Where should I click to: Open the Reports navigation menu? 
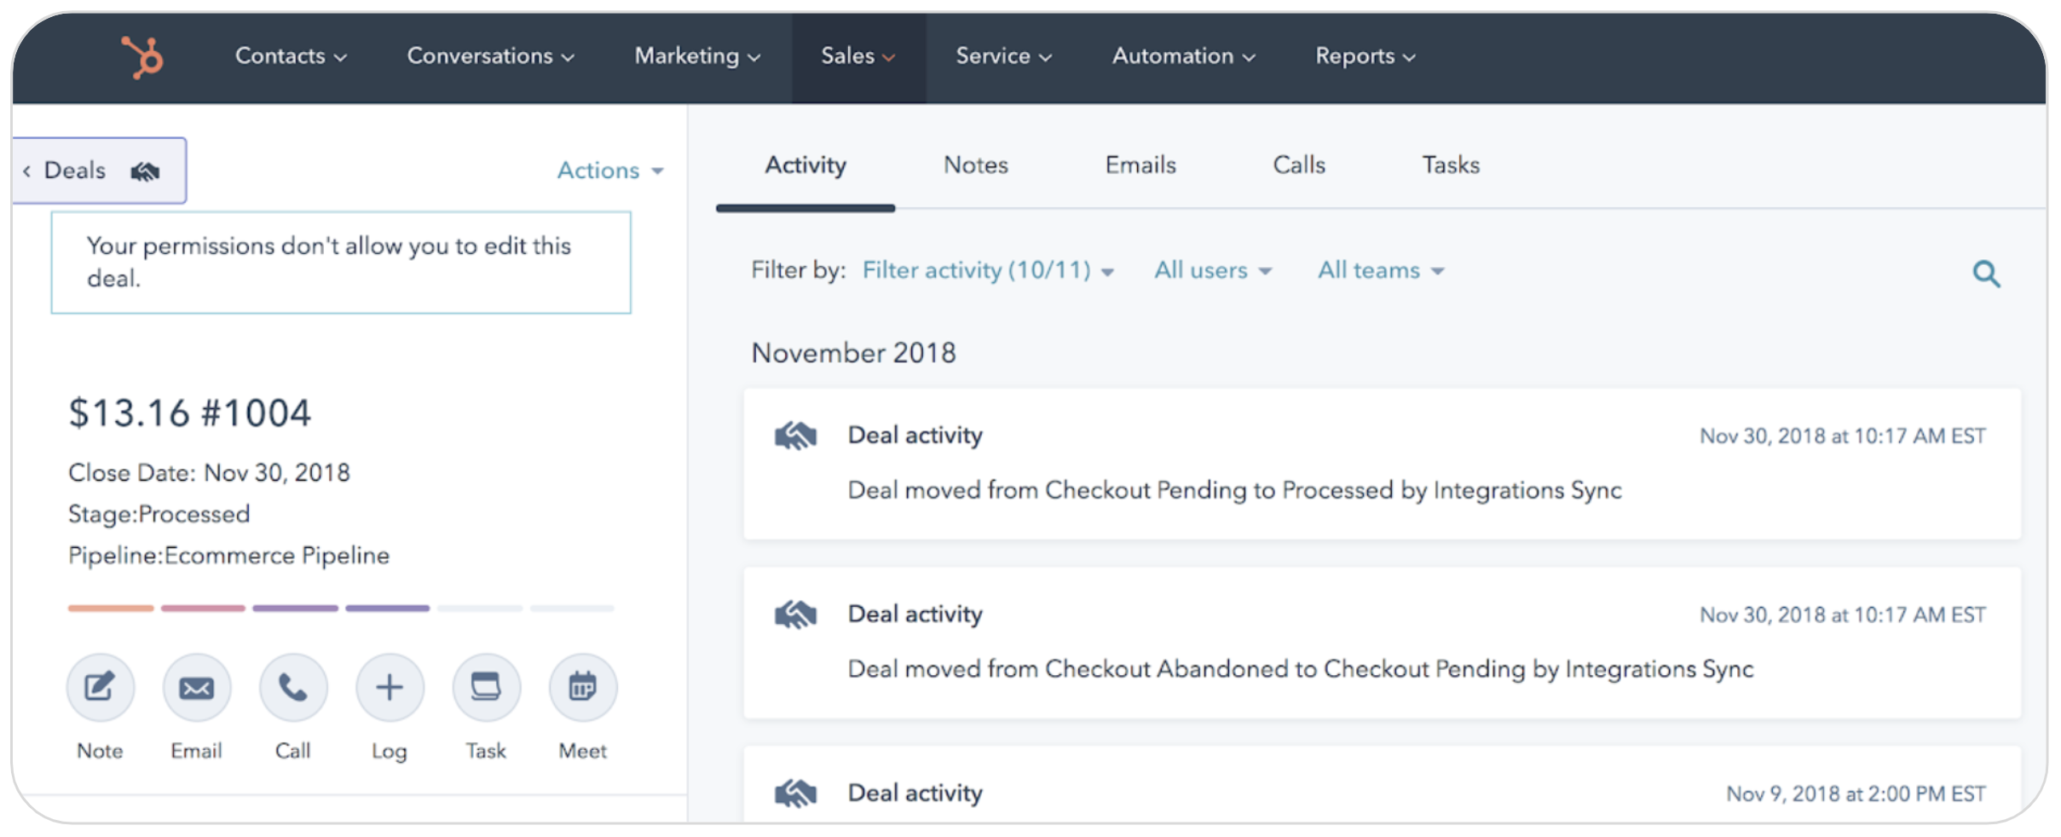(x=1365, y=56)
